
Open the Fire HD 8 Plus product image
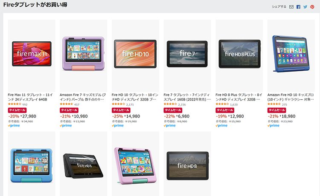click(x=239, y=54)
